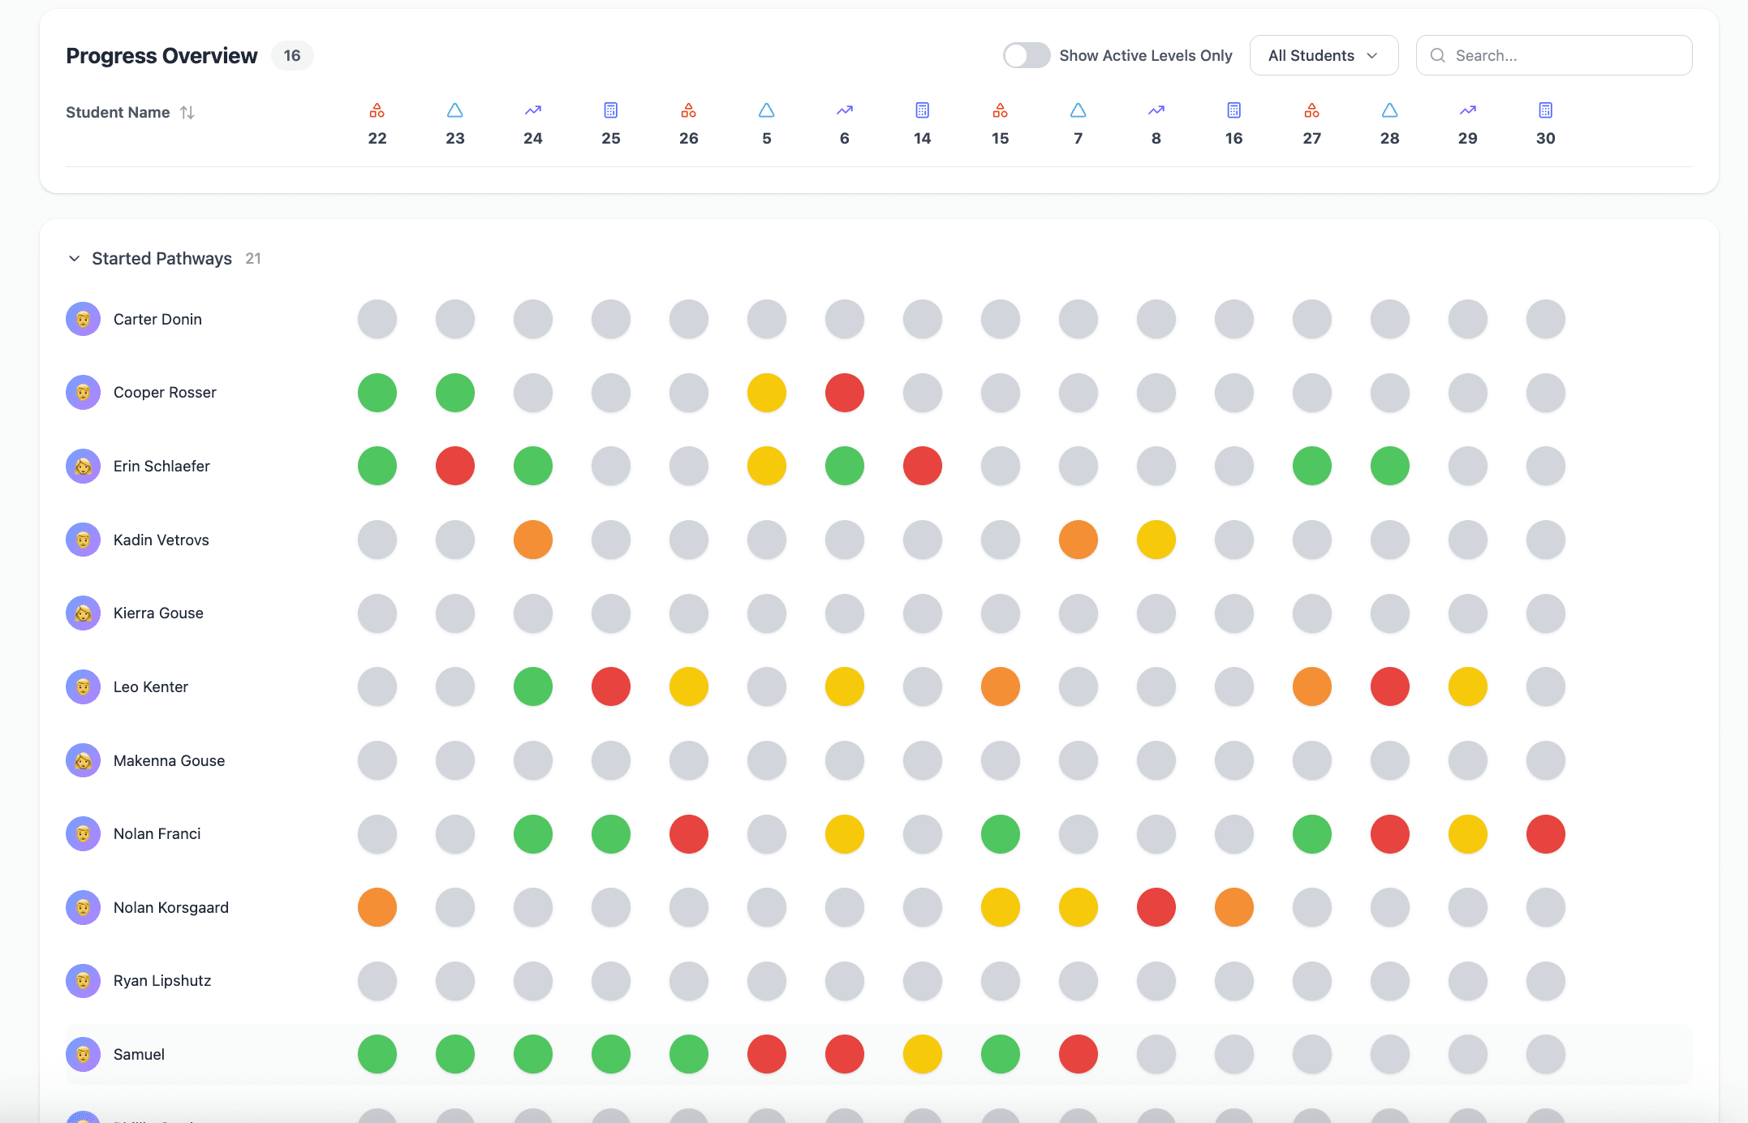Choose the trend line icon above level 29
1748x1123 pixels.
coord(1468,110)
